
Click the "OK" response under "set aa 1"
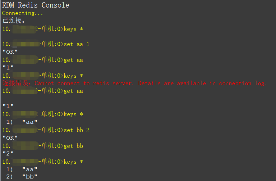tap(10, 52)
